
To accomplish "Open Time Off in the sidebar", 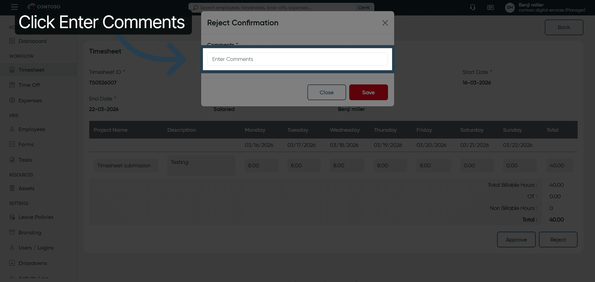I will (x=29, y=85).
